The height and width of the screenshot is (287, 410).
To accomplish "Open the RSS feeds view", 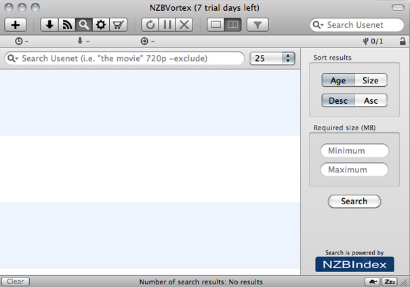I will click(67, 25).
